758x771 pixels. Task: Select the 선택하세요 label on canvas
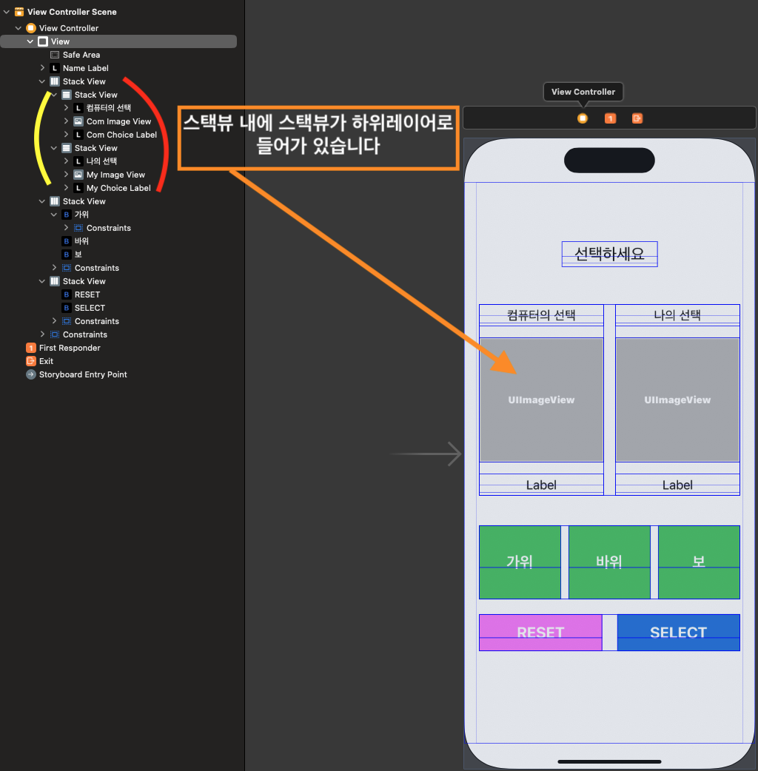pos(609,254)
